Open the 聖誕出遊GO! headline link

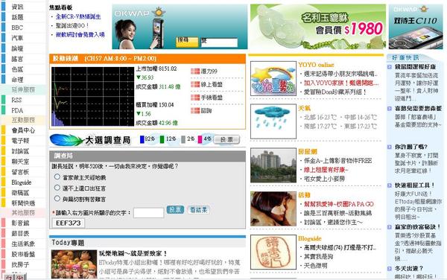72,25
